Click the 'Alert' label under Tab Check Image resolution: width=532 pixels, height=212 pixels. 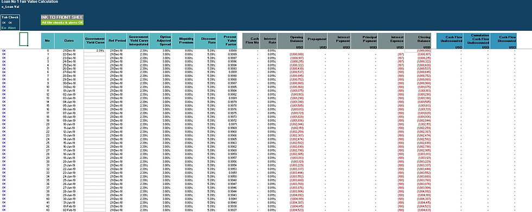12,28
